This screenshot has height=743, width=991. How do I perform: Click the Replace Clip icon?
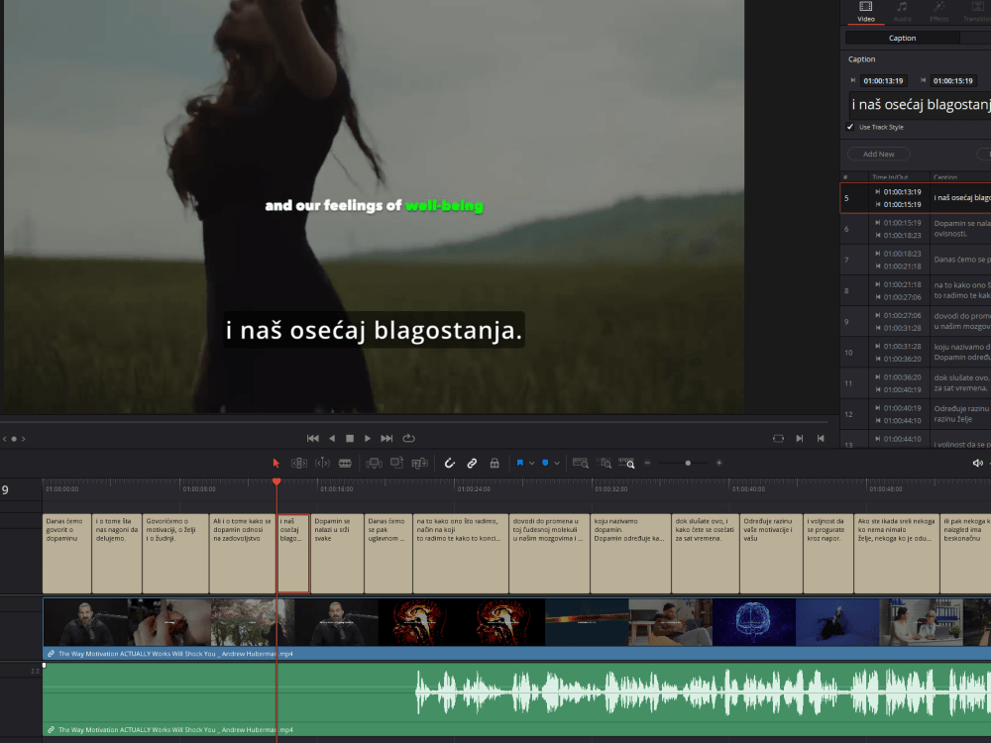419,463
